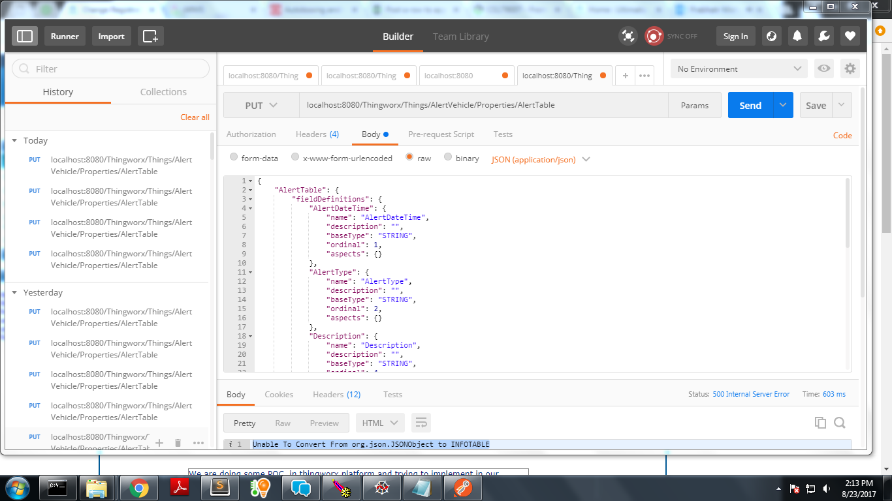Toggle environment quick look eye icon
The image size is (892, 501).
click(x=824, y=68)
